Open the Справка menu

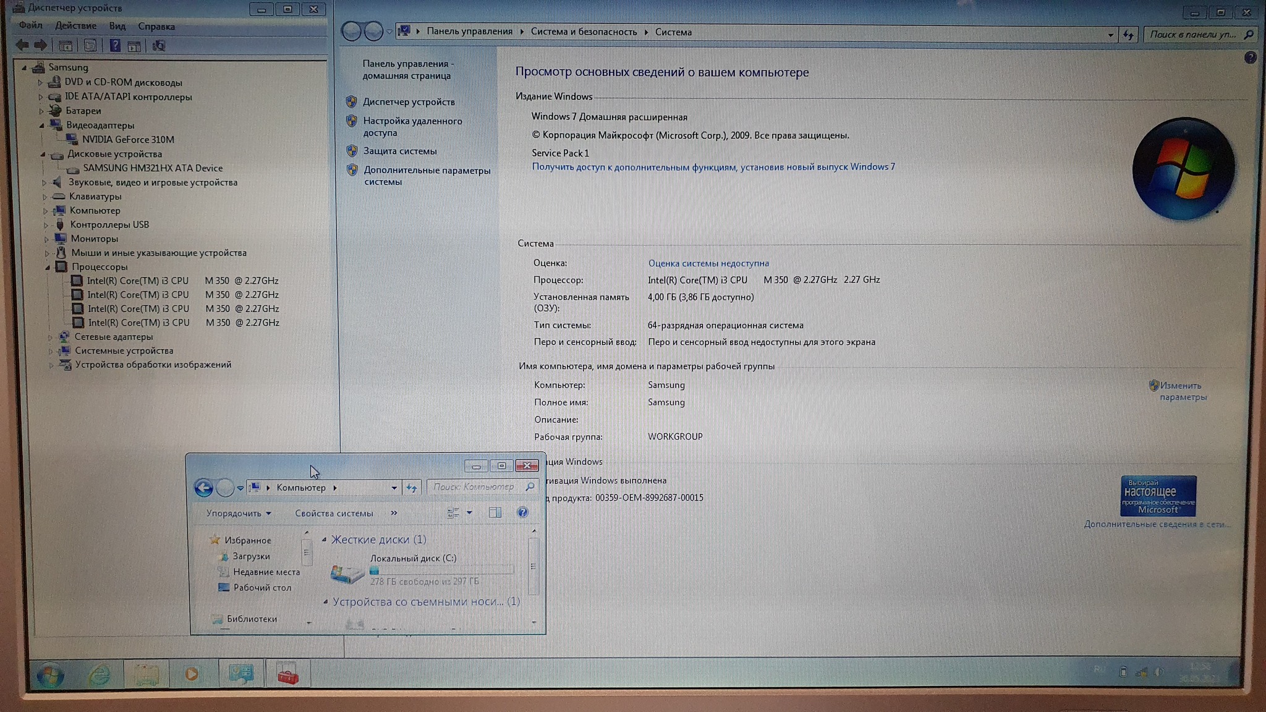coord(156,27)
